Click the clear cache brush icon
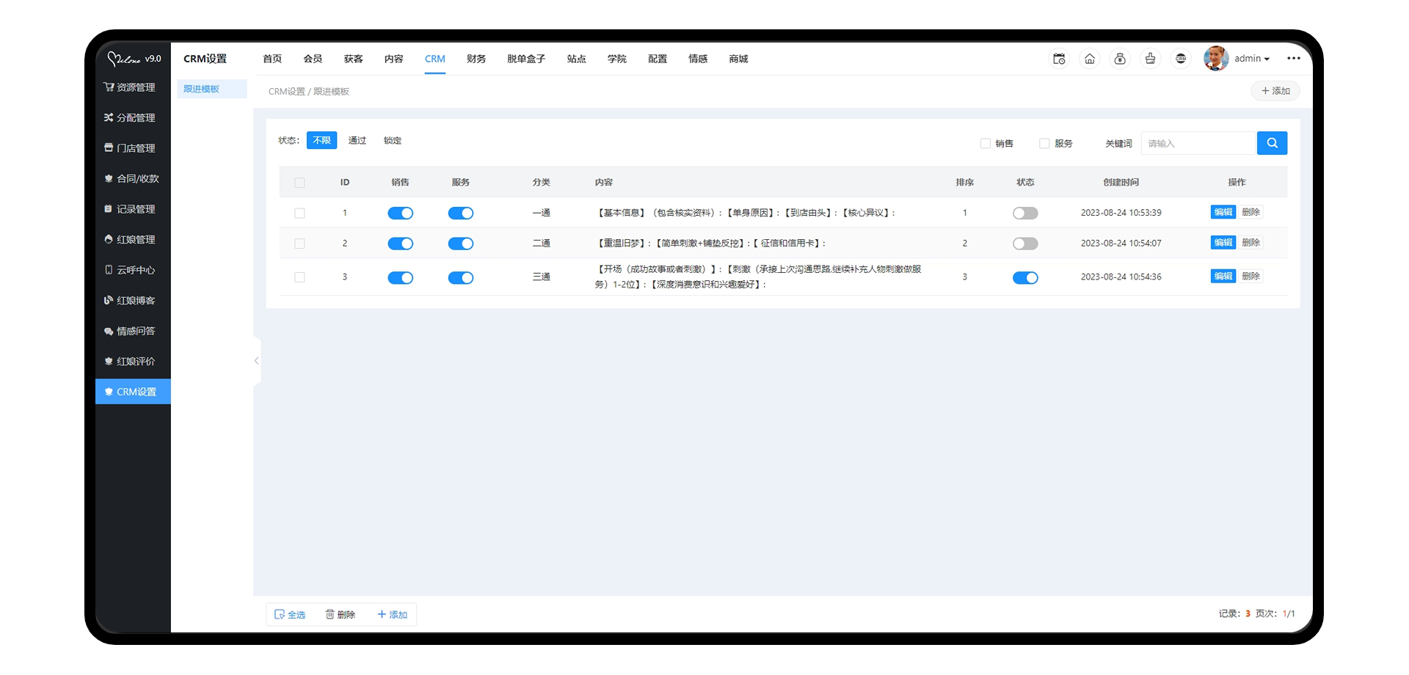 pos(1150,59)
